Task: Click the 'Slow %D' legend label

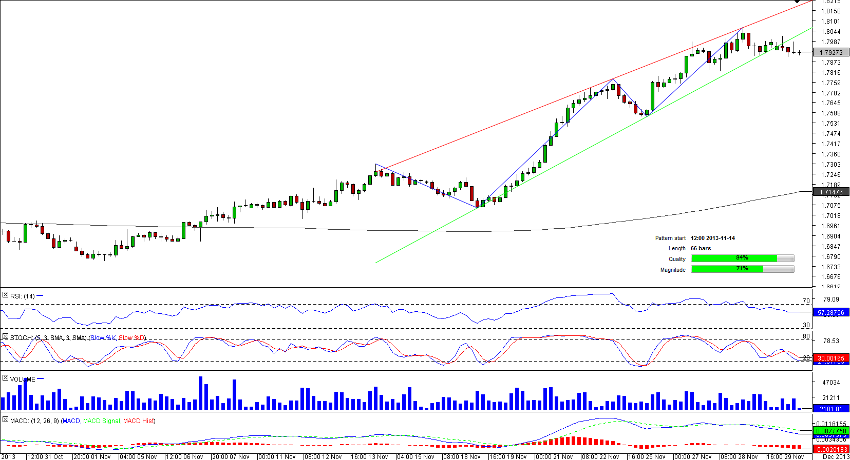Action: click(131, 338)
